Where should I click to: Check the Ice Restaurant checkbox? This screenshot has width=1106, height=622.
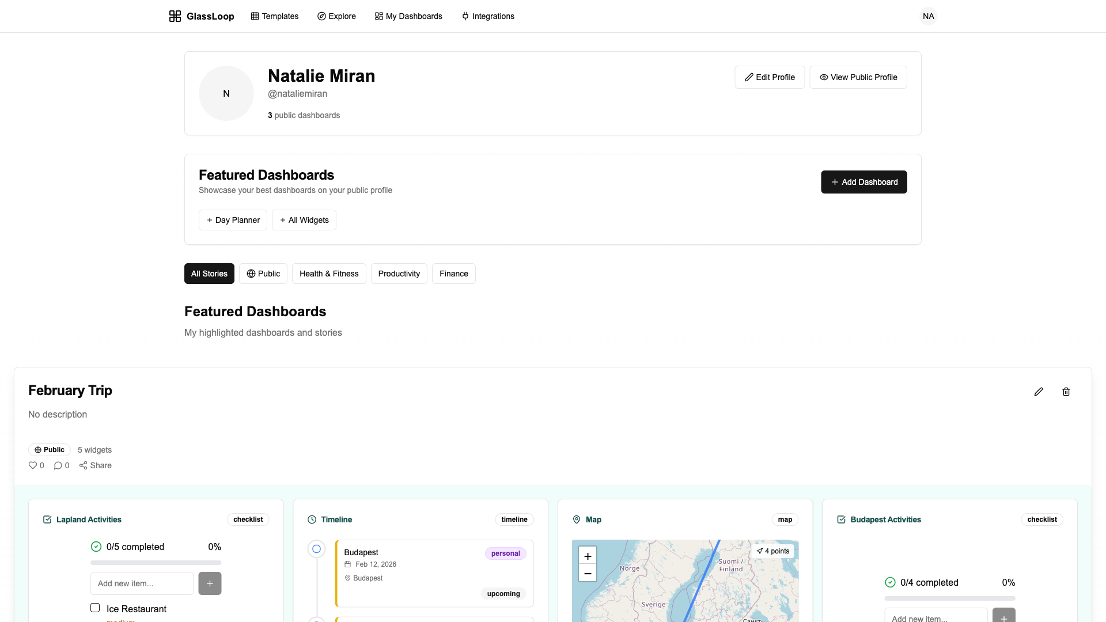95,608
